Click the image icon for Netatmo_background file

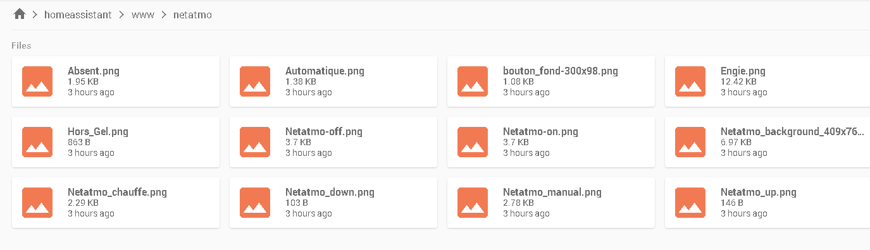click(690, 142)
